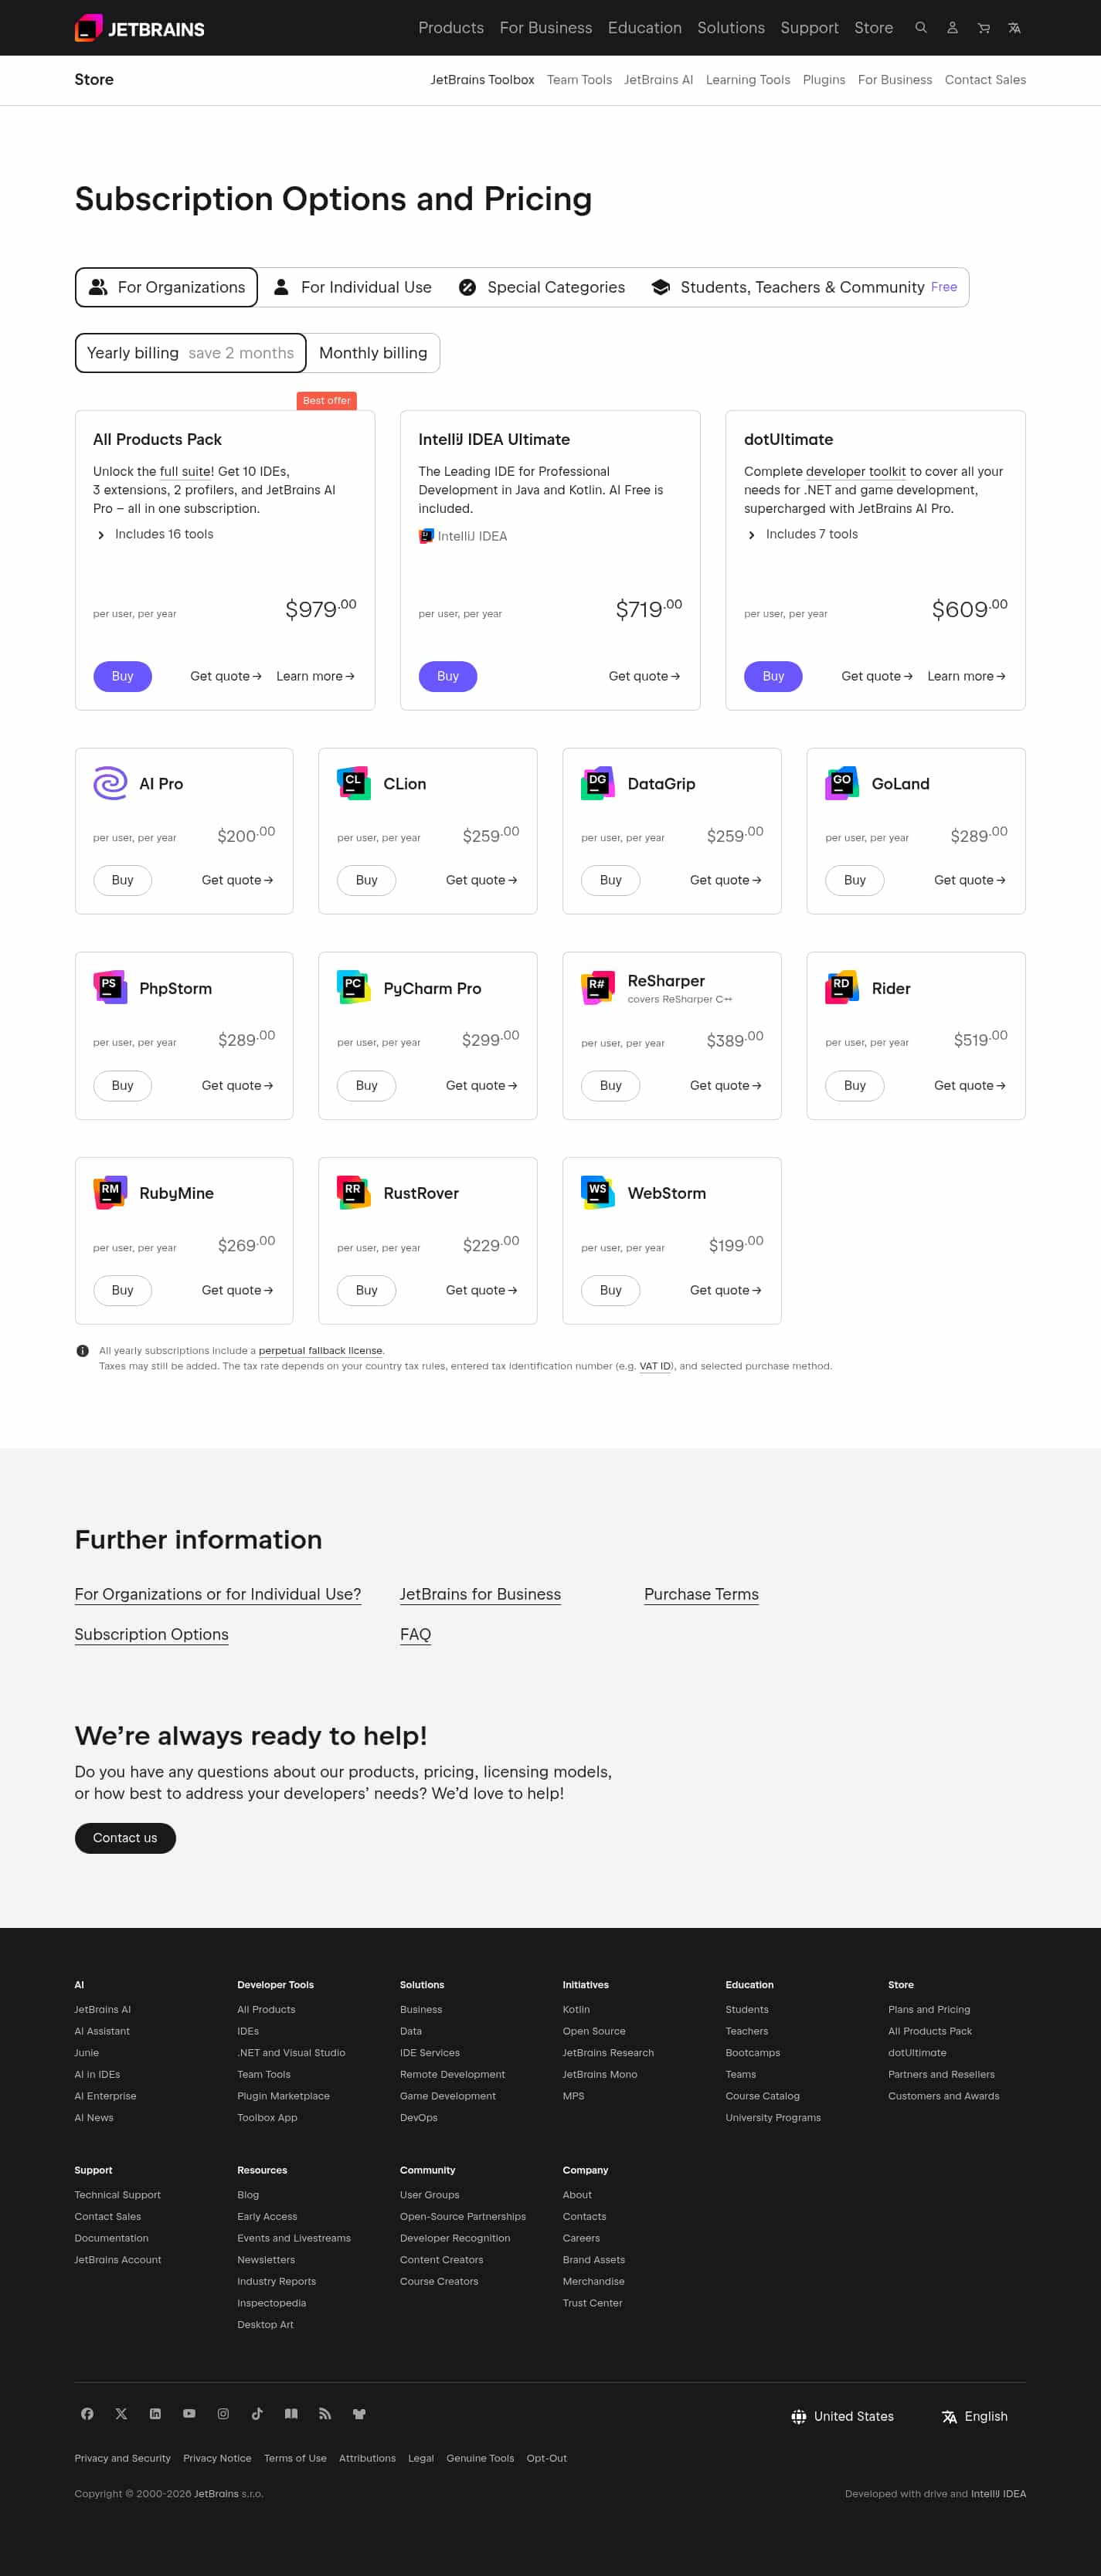Select the For Individual Use tab
Screen dimensions: 1101x2576
(x=353, y=287)
